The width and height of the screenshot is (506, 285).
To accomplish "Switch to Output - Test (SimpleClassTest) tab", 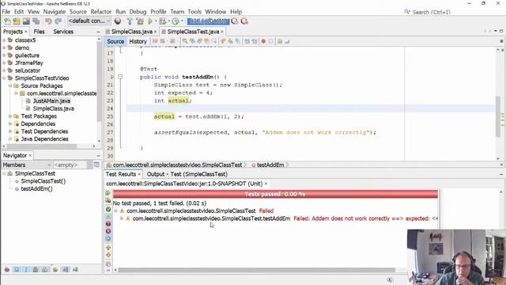I will click(187, 174).
